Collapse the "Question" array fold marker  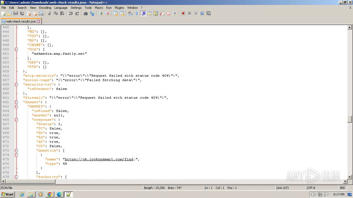(x=16, y=150)
